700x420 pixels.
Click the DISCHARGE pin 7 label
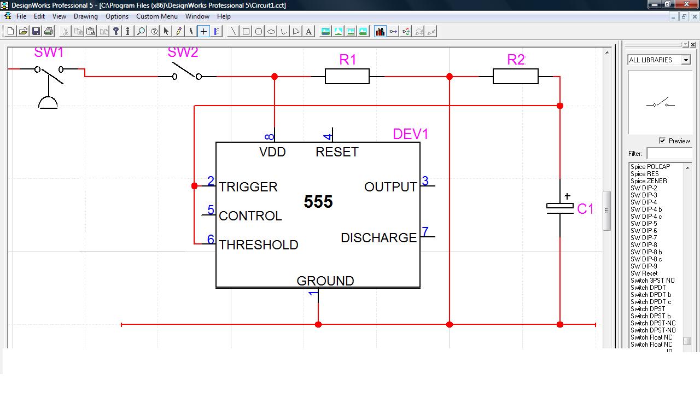378,238
